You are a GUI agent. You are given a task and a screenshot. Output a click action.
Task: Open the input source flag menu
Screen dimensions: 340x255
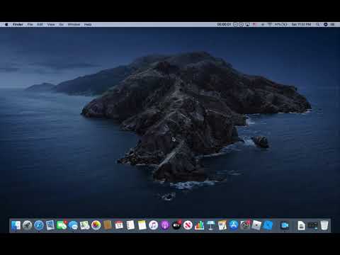tap(255, 24)
